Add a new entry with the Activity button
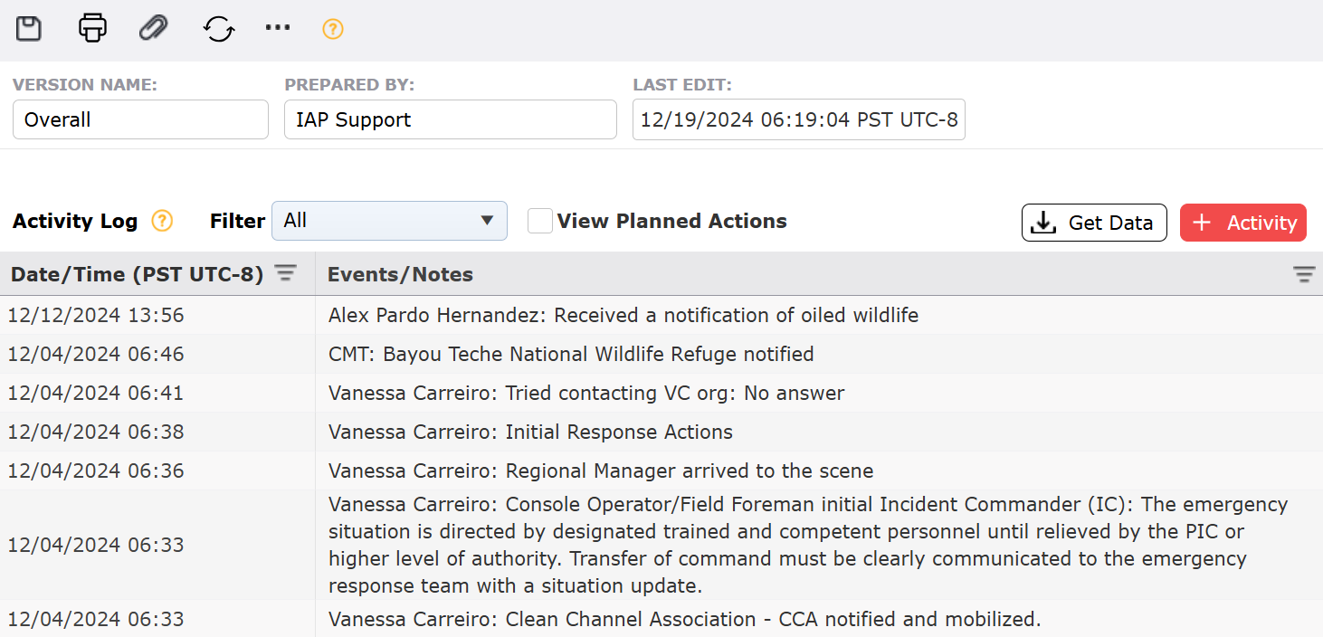The height and width of the screenshot is (637, 1323). click(x=1242, y=223)
